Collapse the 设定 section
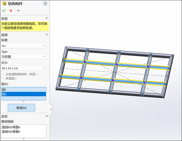 [x=47, y=116]
